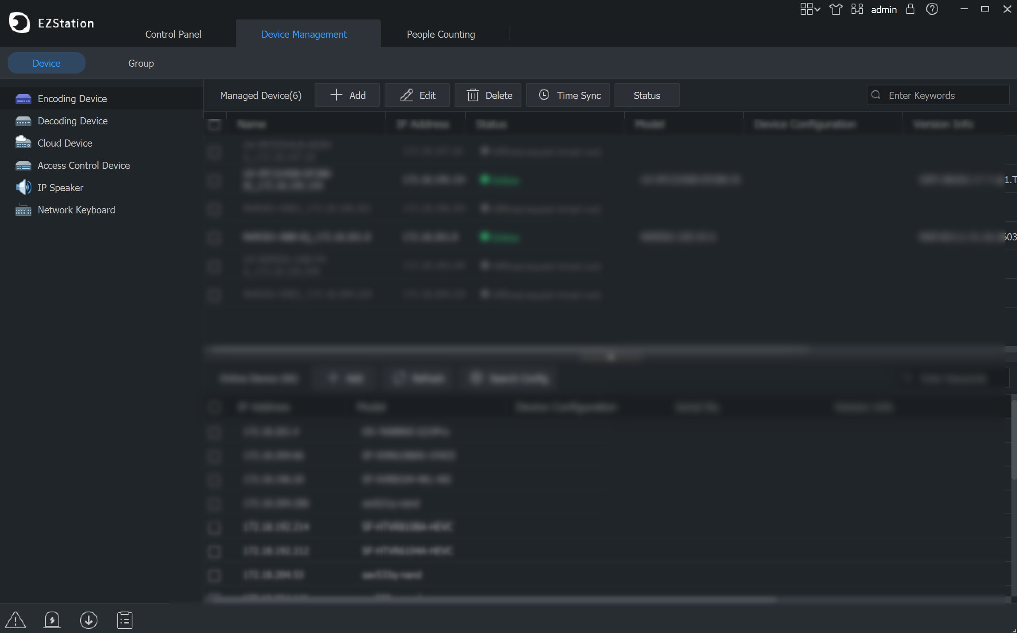Open the admin user menu

[884, 10]
